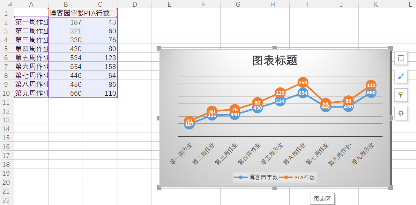Click cell containing 654 in column B
The image size is (416, 205).
[x=66, y=66]
